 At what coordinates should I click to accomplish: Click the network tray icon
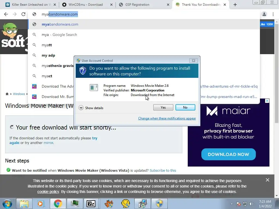pos(245,204)
